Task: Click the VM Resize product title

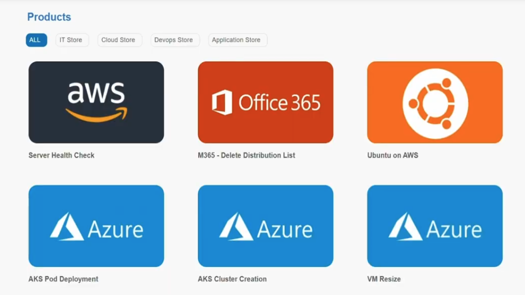Action: (x=384, y=279)
